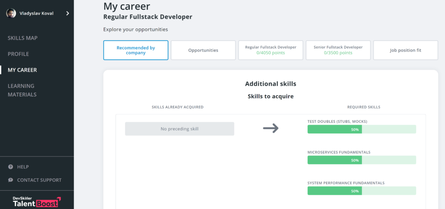Open Senior Fullstack Developer points tab
This screenshot has height=209, width=445.
pos(338,50)
